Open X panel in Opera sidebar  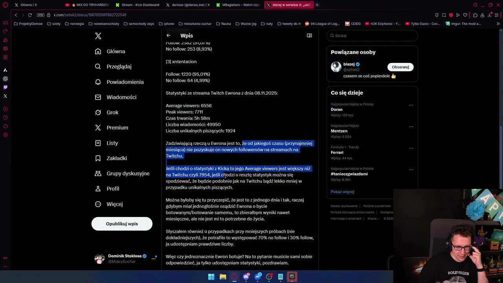(x=5, y=96)
